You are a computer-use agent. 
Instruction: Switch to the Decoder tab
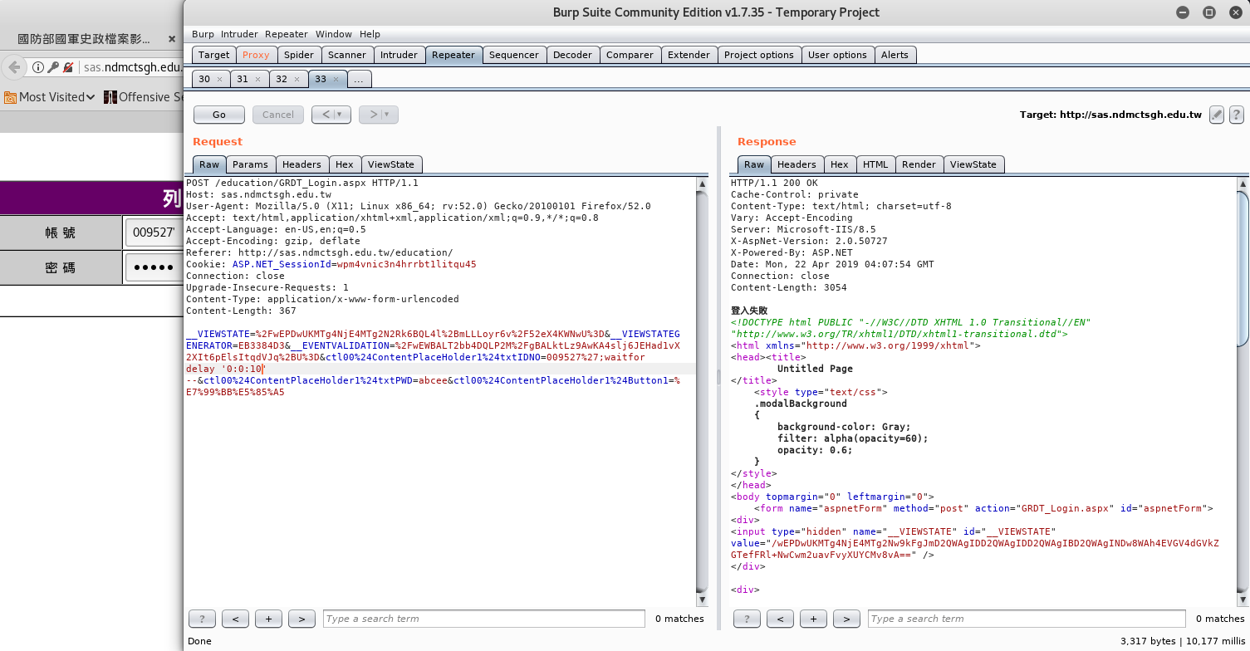tap(573, 55)
